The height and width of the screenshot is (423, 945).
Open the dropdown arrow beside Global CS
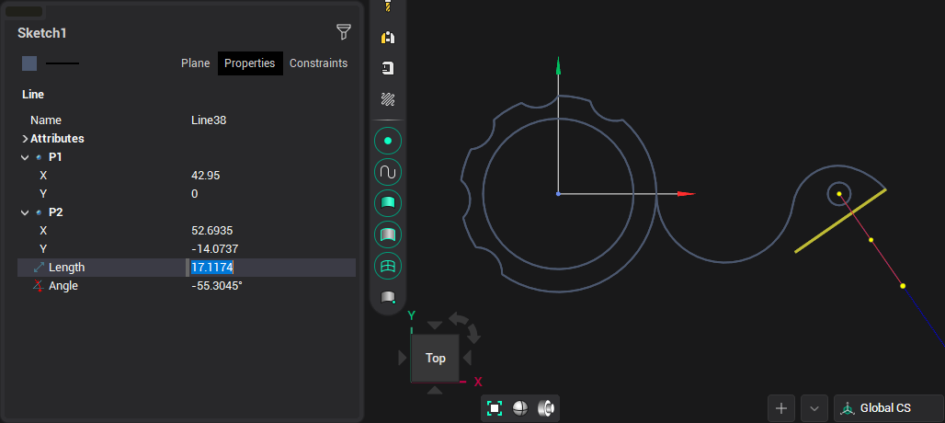point(814,408)
